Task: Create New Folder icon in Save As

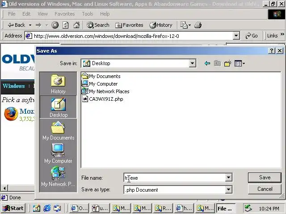Action: point(227,63)
